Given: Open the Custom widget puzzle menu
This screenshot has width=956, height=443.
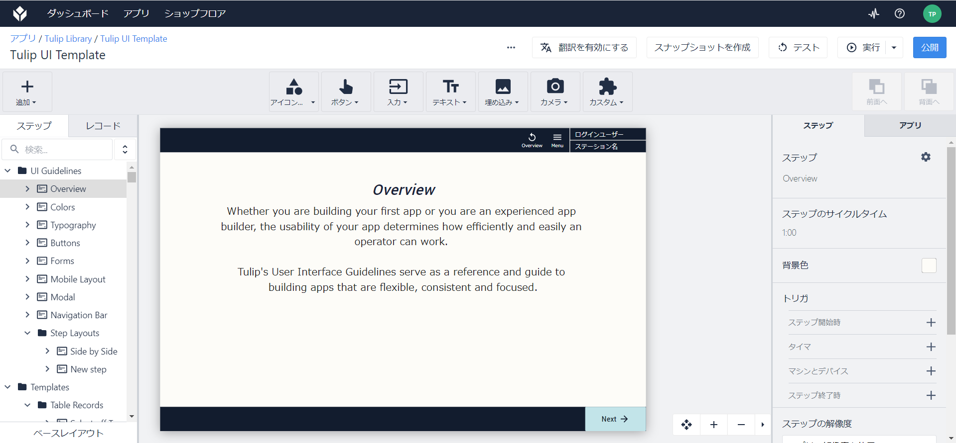Looking at the screenshot, I should (x=607, y=92).
